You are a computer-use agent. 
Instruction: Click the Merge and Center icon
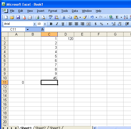(88, 24)
